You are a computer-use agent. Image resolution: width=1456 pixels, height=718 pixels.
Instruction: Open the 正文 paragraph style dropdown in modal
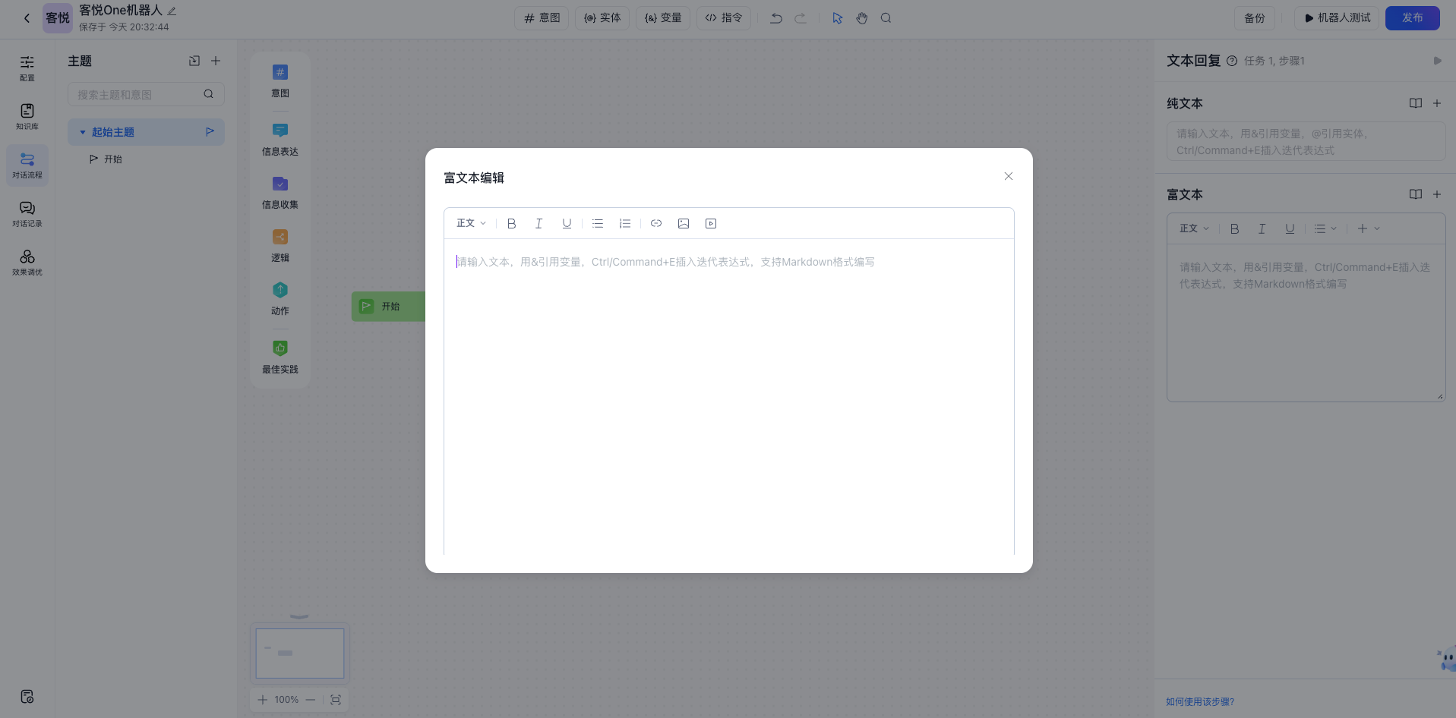(471, 223)
